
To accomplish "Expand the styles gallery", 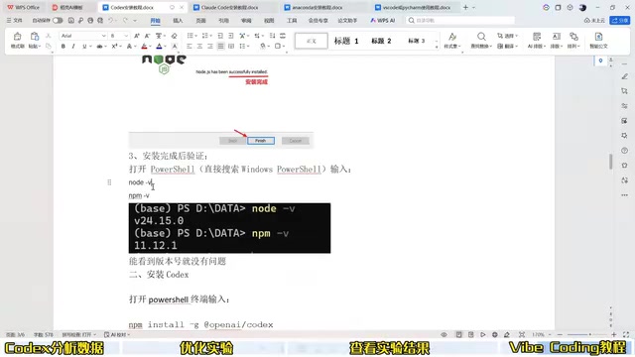I will [437, 48].
